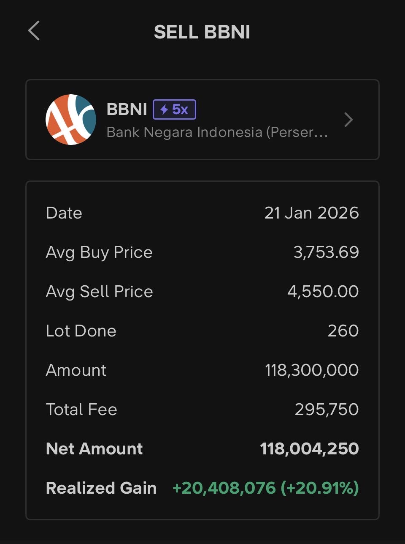Tap the Total Fee value 295,750
Screen dimensions: 405x544
(327, 409)
